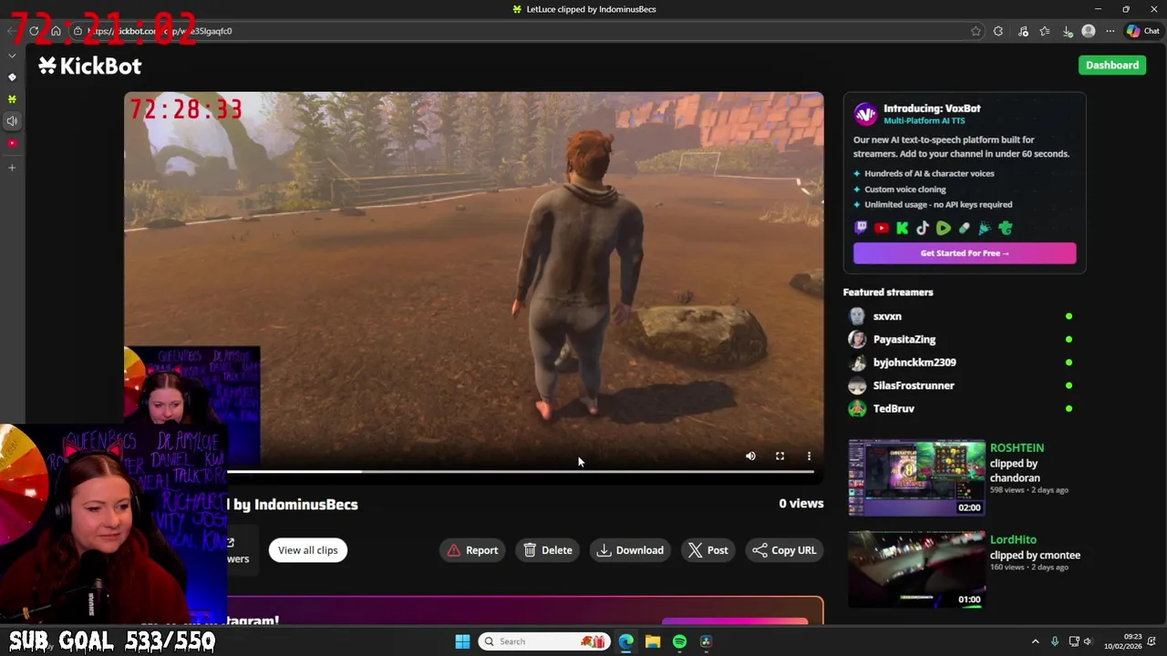Open the browser profile avatar
This screenshot has width=1167, height=656.
1088,31
